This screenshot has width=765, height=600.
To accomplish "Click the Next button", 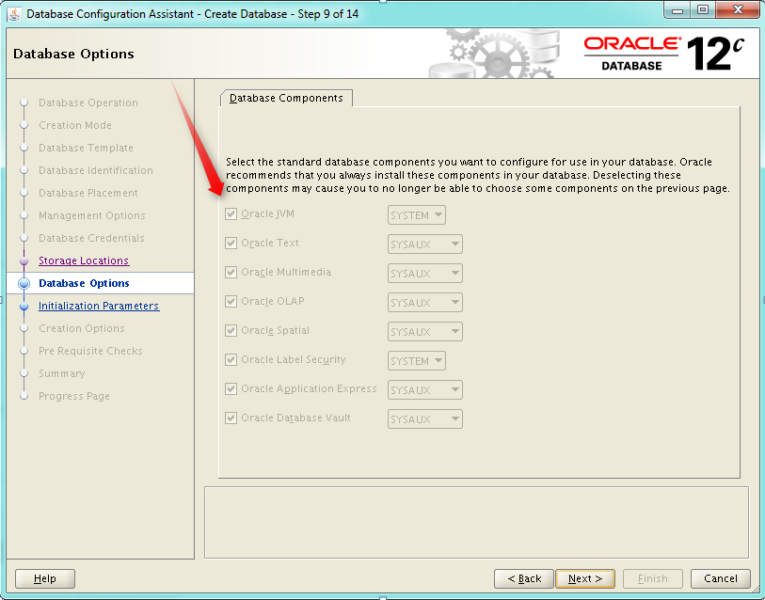I will (x=584, y=578).
